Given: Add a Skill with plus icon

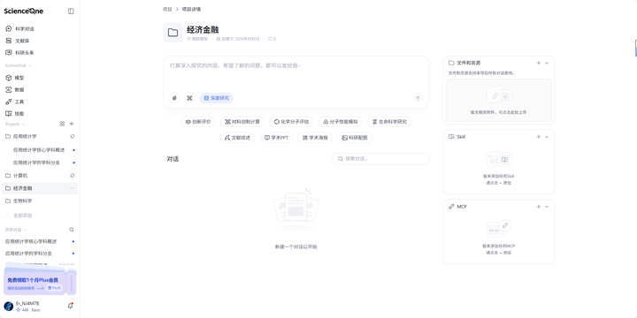Looking at the screenshot, I should [539, 137].
